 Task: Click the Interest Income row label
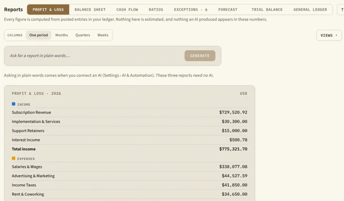(x=26, y=140)
